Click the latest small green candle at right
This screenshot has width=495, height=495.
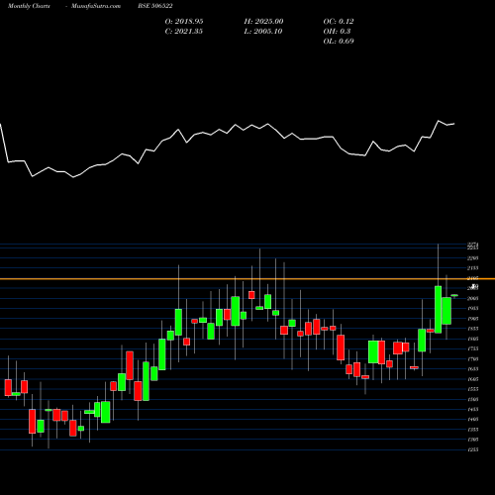tap(454, 295)
